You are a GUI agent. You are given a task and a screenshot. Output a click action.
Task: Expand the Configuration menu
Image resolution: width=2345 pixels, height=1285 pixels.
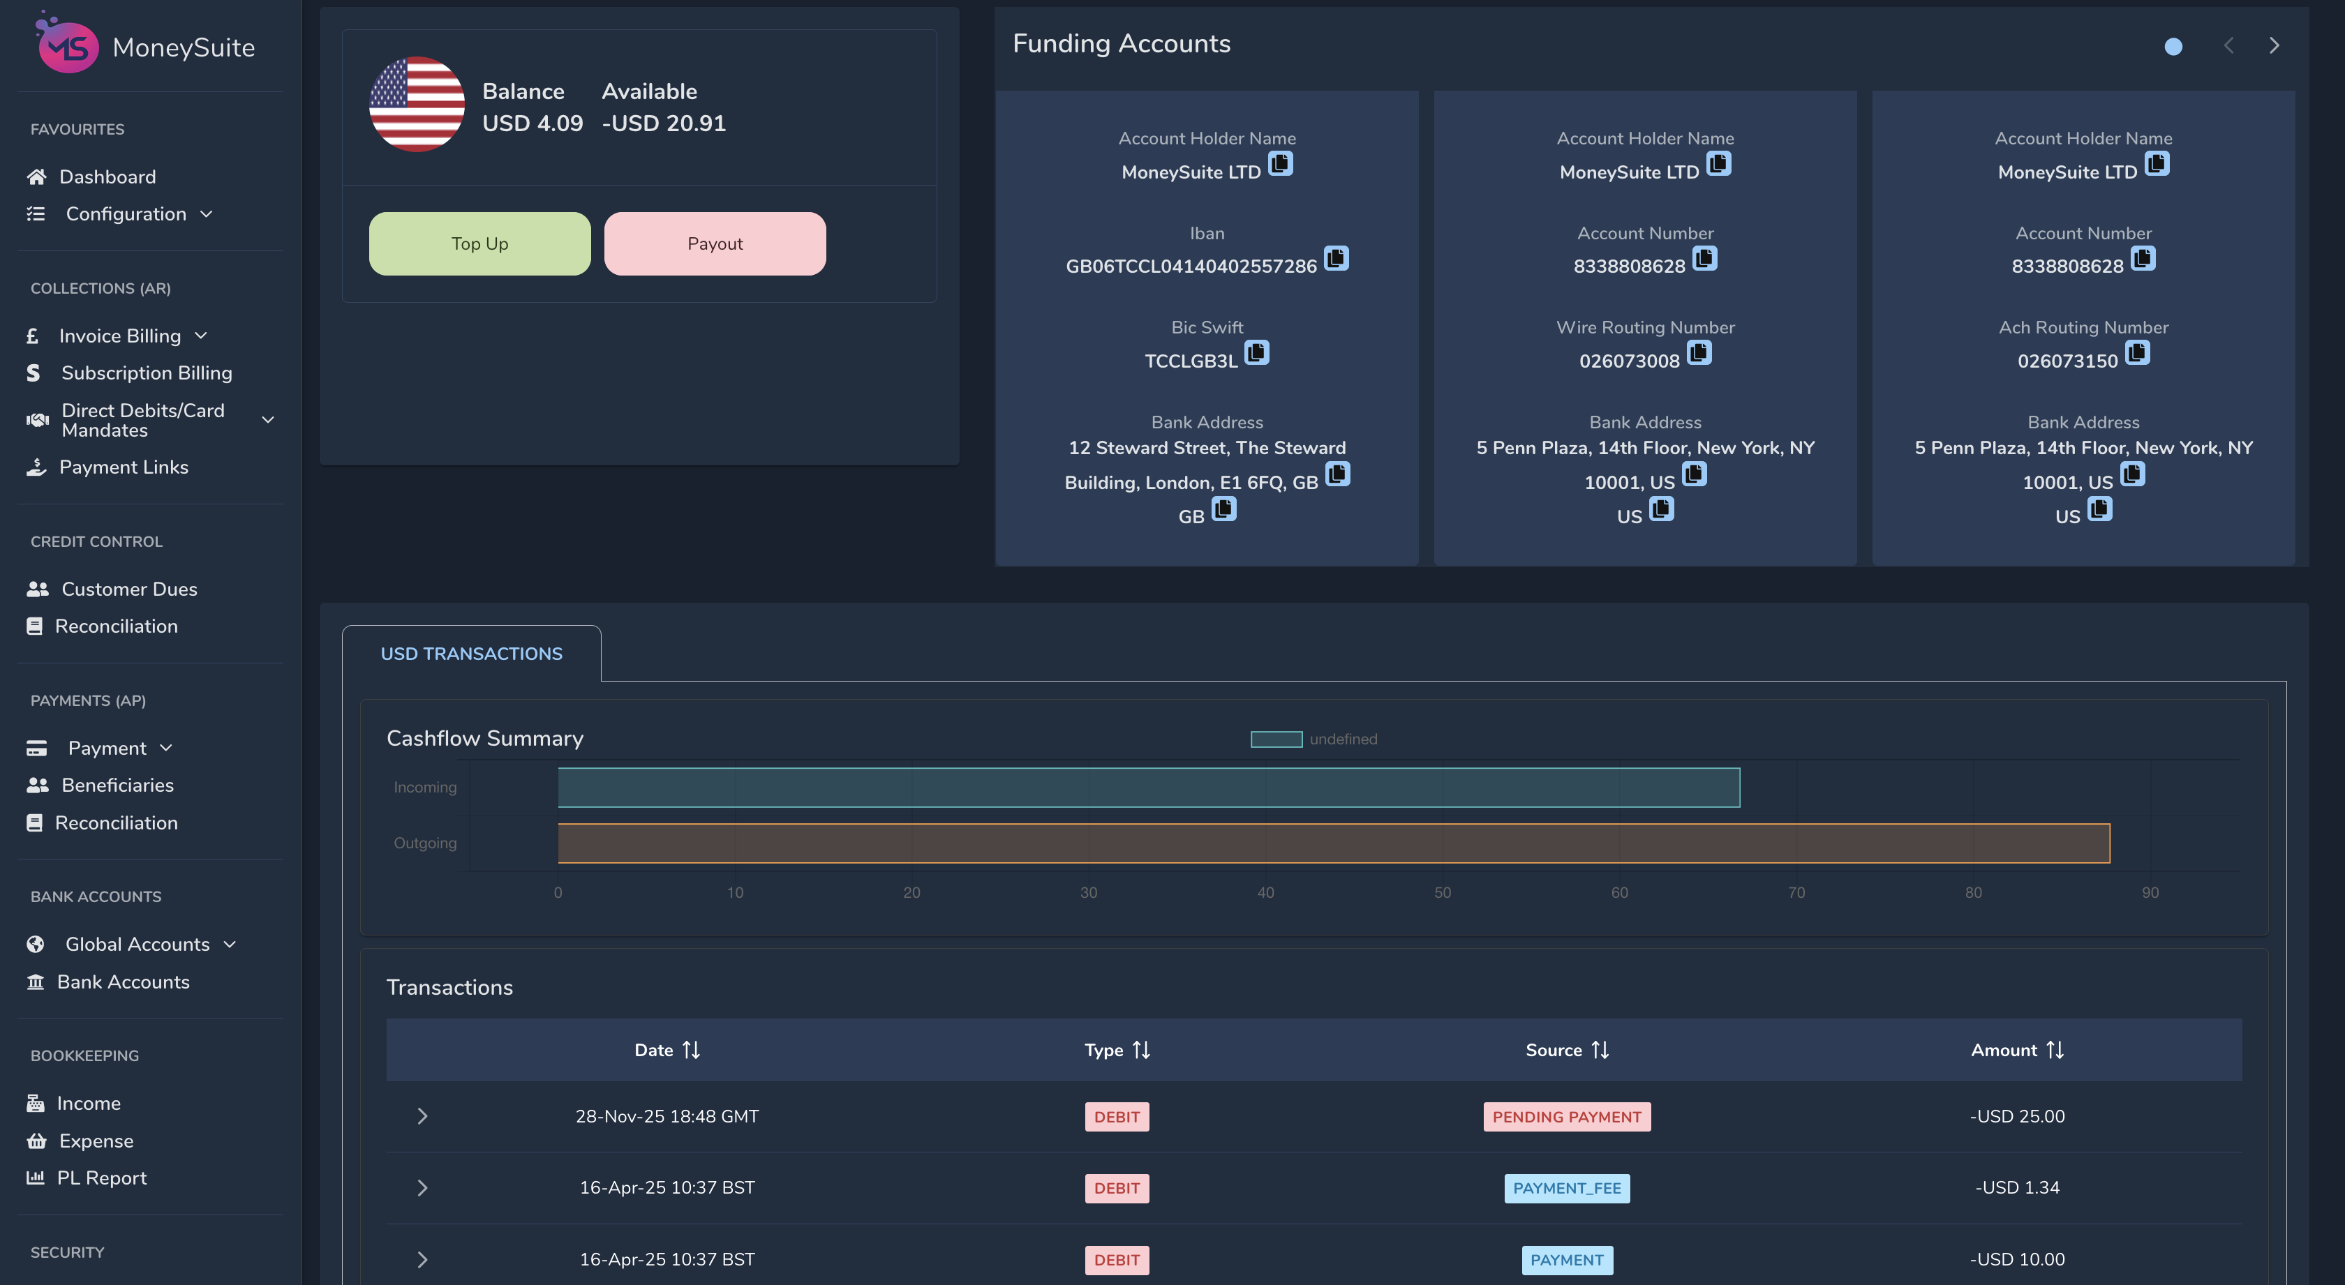[x=126, y=214]
